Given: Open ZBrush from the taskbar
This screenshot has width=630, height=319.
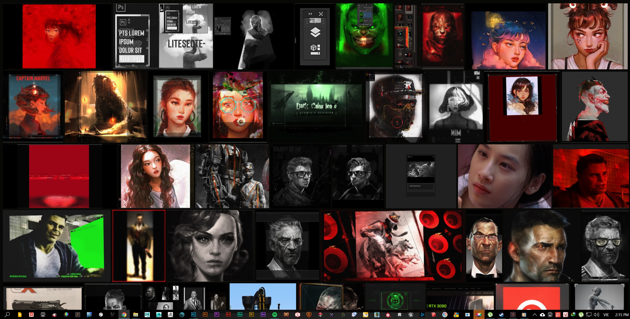Looking at the screenshot, I should pyautogui.click(x=170, y=314).
